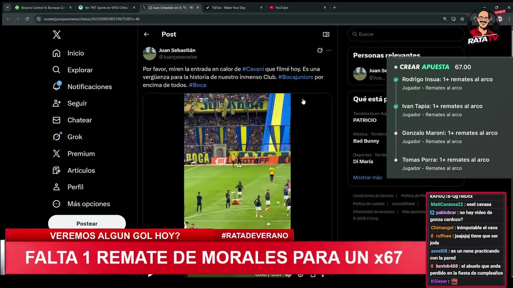The width and height of the screenshot is (513, 288).
Task: Reload the page
Action: coord(27,19)
